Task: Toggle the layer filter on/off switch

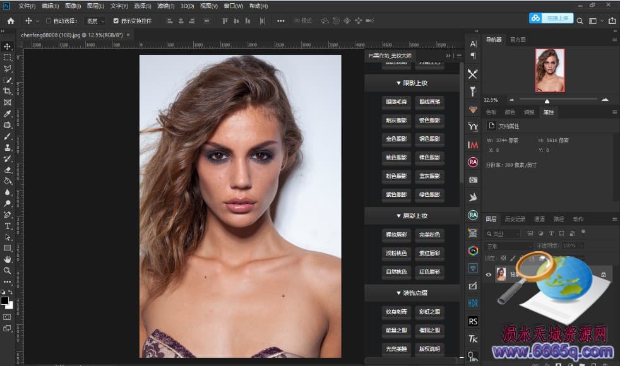Action: (583, 232)
